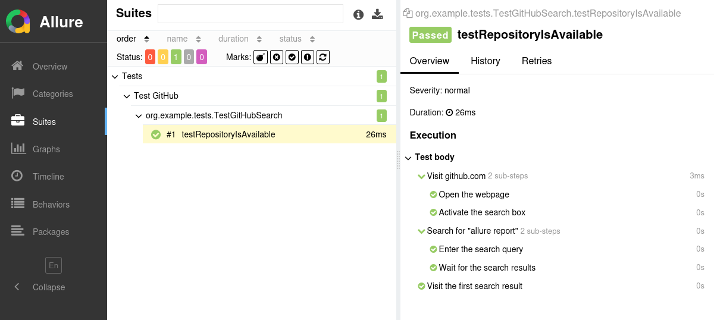The width and height of the screenshot is (714, 320).
Task: Collapse the org.example.tests.TestGitHubSearch node
Action: (139, 115)
